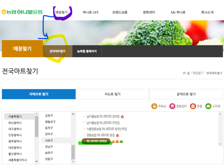Click green food-material icon beside 하나로마트 양재점
Image resolution: width=224 pixels, height=165 pixels.
(x=121, y=142)
